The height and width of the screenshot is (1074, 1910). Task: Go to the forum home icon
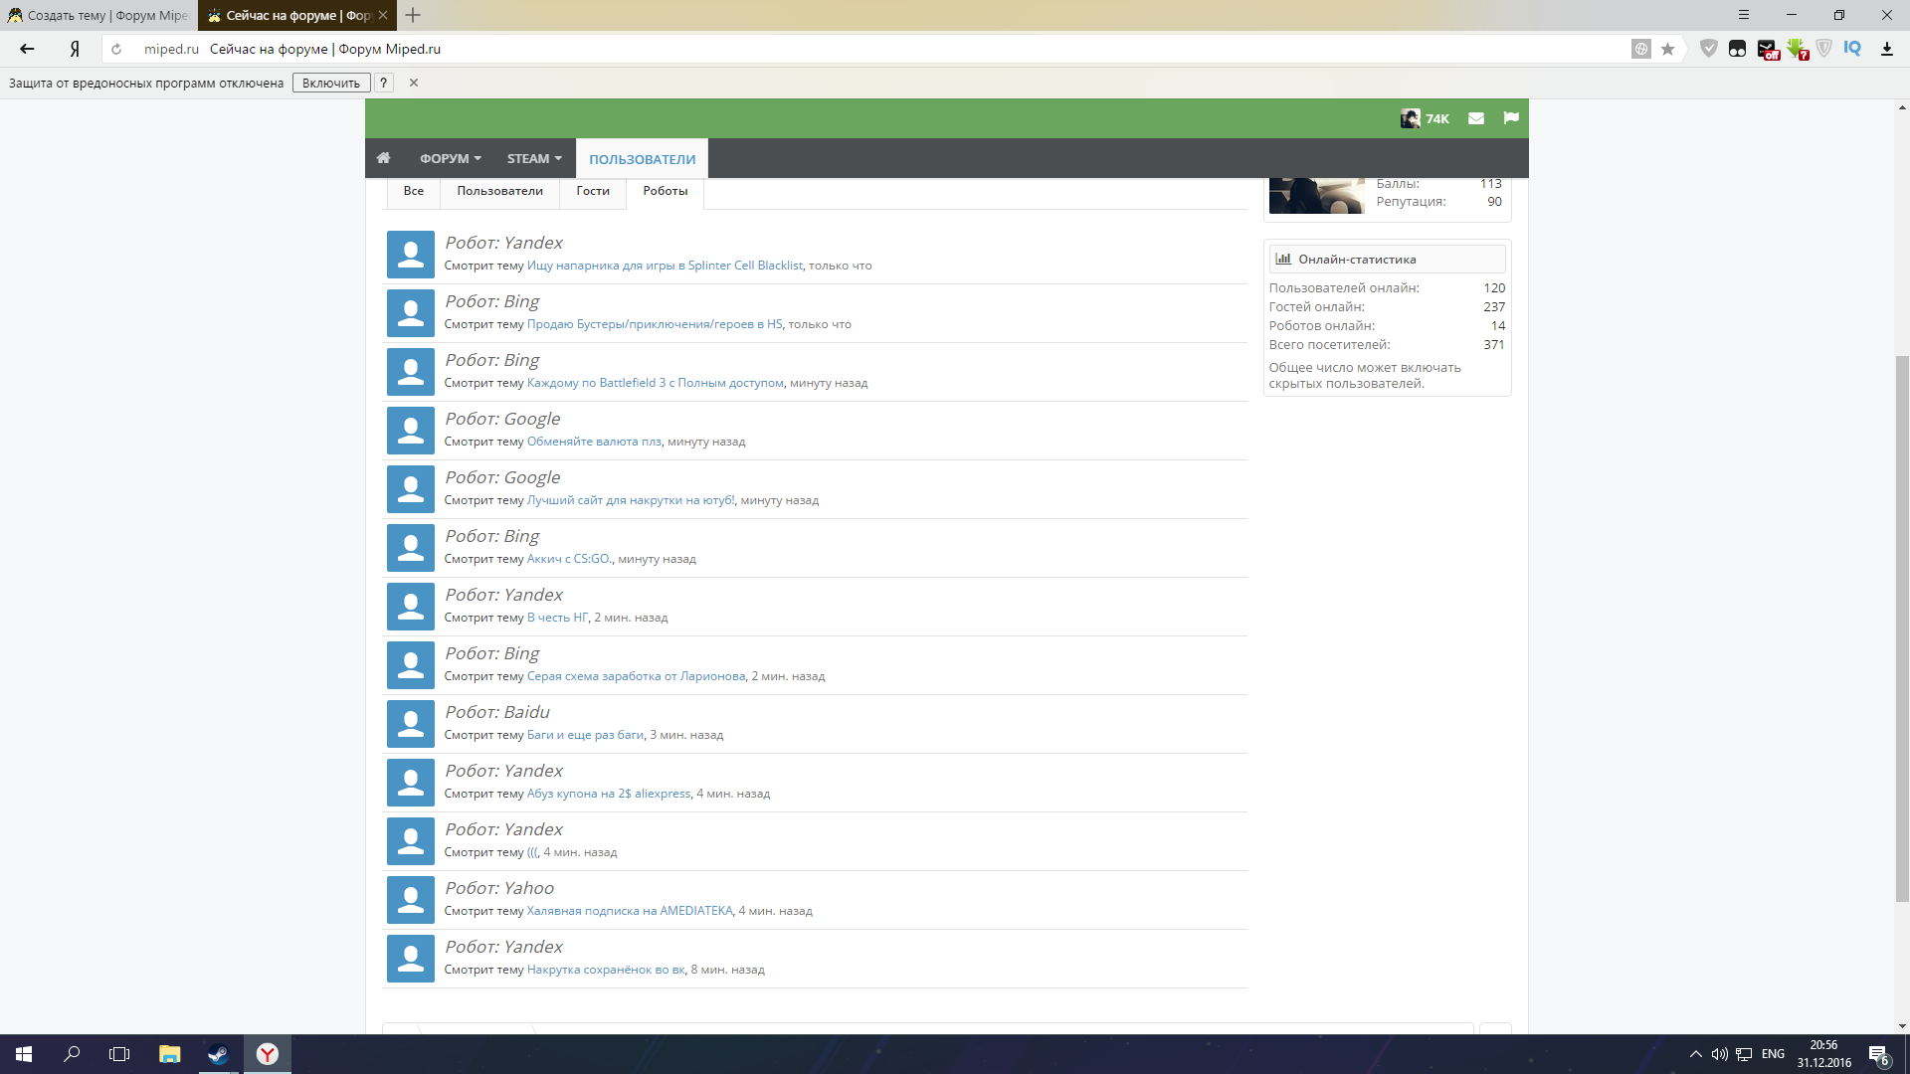(x=383, y=158)
